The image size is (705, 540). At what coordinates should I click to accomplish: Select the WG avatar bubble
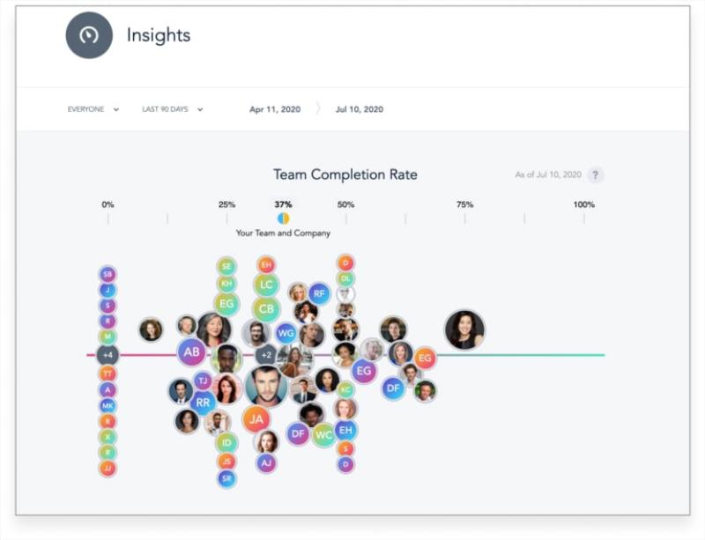(x=286, y=333)
